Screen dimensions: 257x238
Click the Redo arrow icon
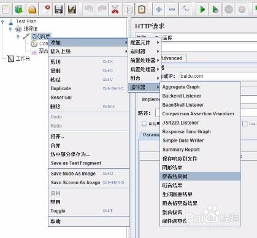pyautogui.click(x=102, y=9)
